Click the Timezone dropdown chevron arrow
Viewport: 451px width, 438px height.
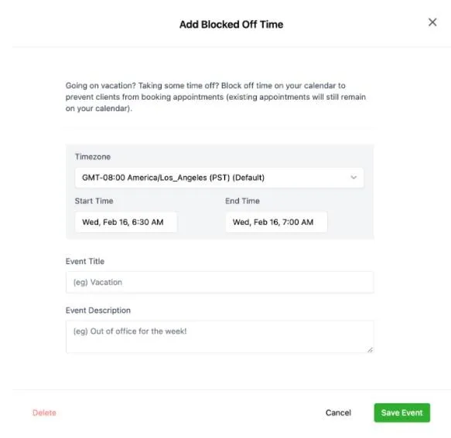[x=354, y=178]
